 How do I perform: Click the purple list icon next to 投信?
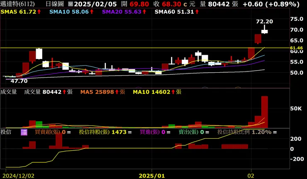(x=24, y=132)
